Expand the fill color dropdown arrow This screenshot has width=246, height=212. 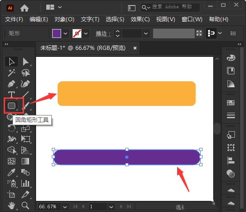(65, 33)
